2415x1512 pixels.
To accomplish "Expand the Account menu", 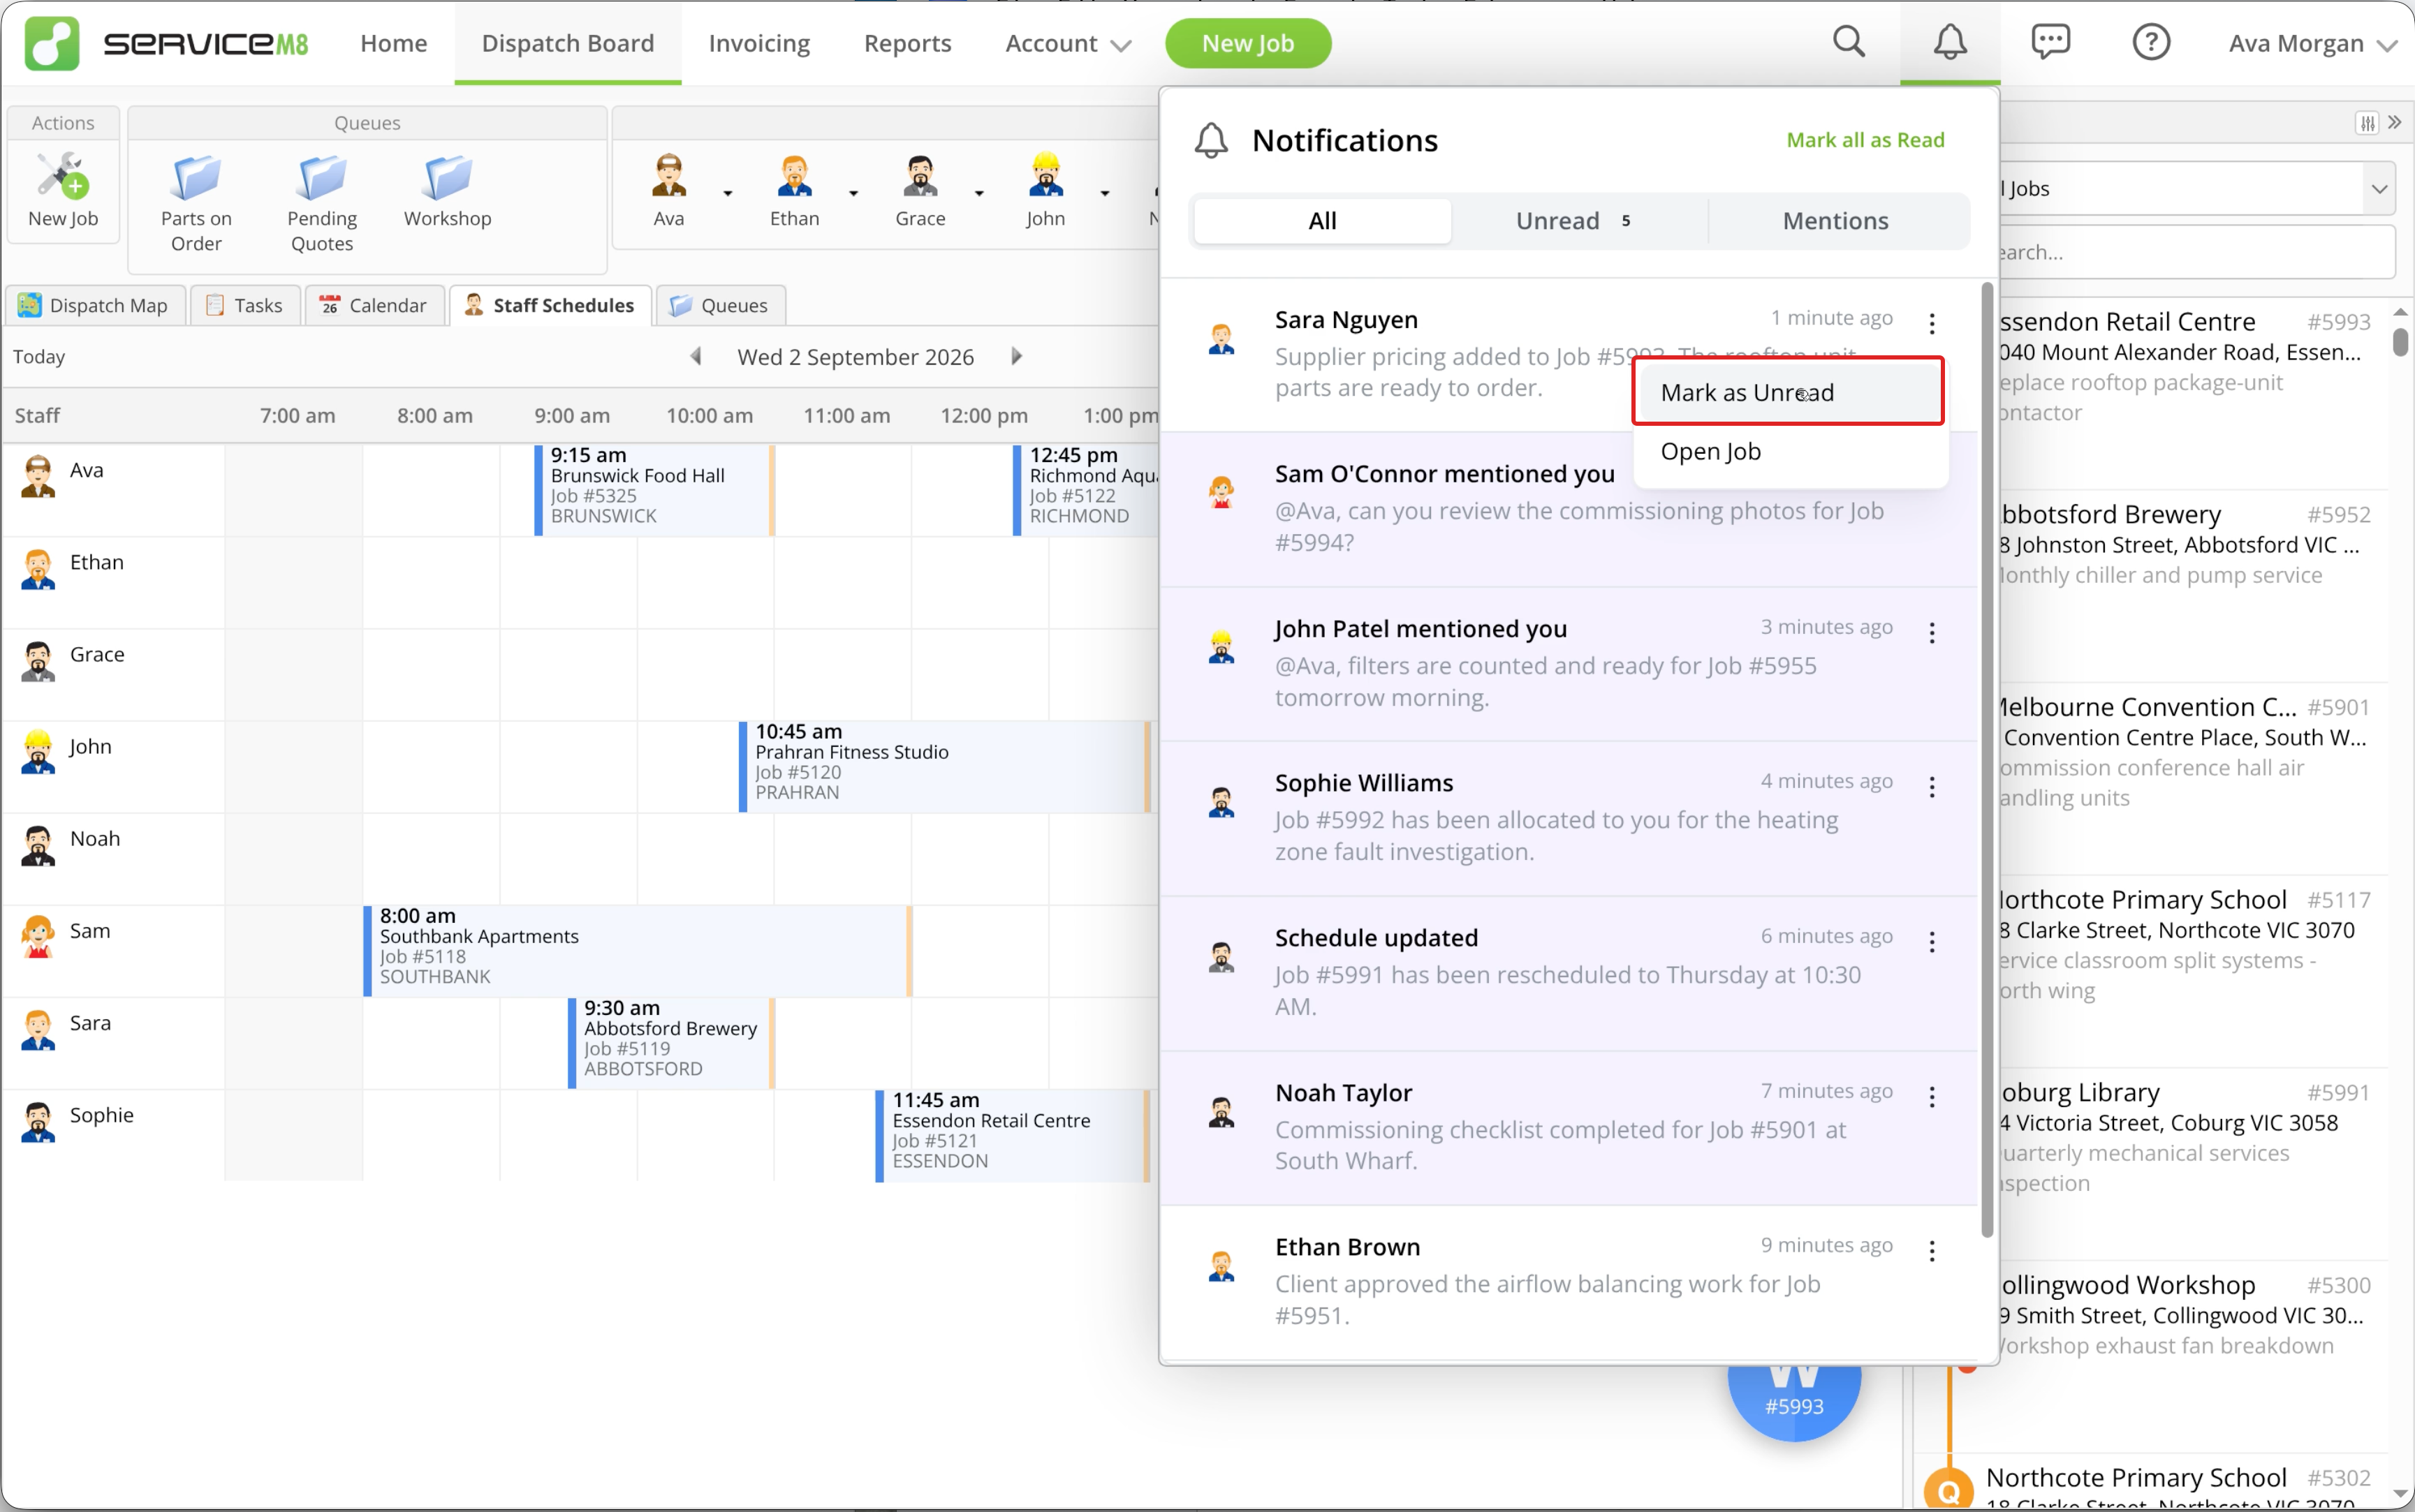I will pos(1067,43).
